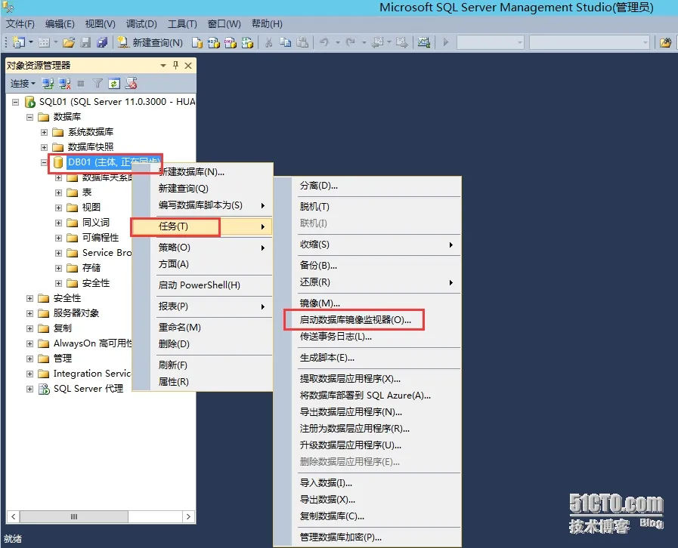Expand the SQL Server 代理 node

(x=29, y=389)
